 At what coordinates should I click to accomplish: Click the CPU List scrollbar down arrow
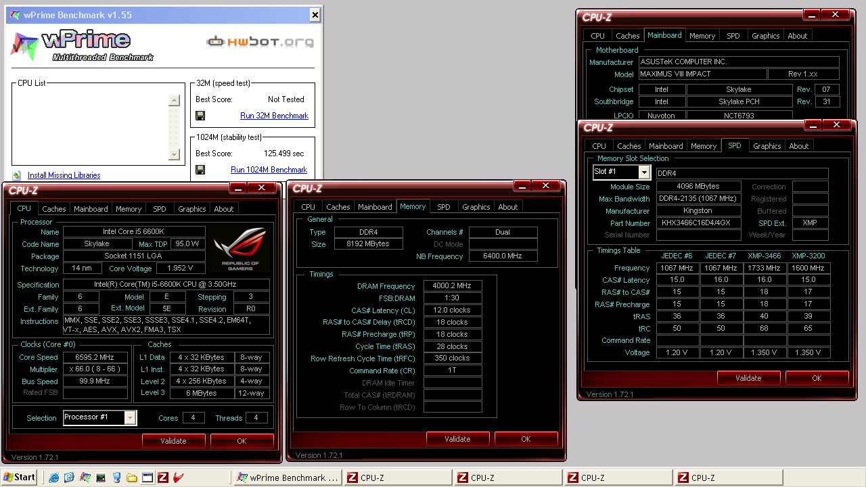pos(174,154)
